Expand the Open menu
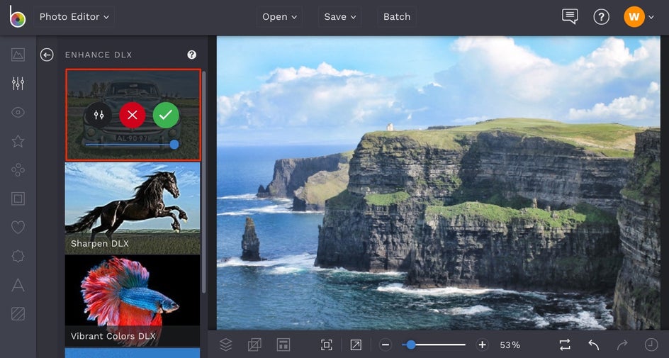669x358 pixels. coord(279,17)
